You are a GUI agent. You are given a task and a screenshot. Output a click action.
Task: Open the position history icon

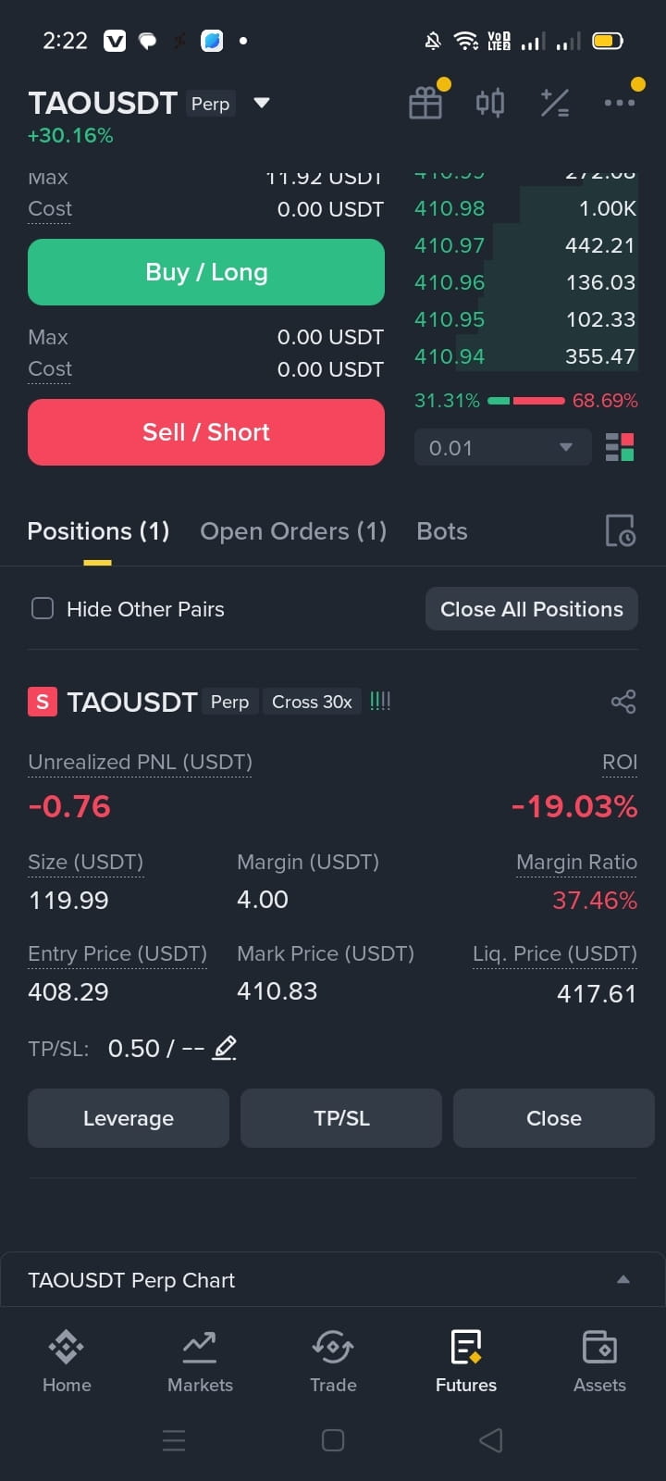coord(620,531)
